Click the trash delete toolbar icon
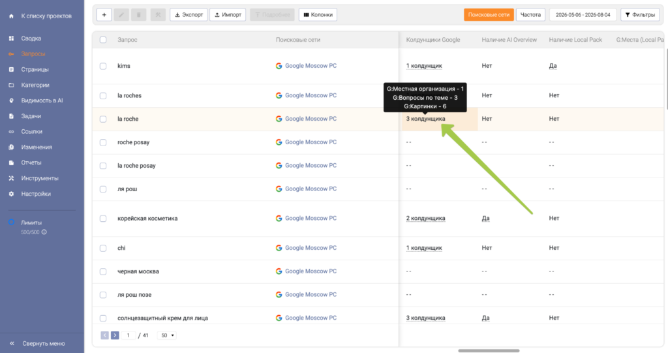Image resolution: width=668 pixels, height=353 pixels. 138,15
